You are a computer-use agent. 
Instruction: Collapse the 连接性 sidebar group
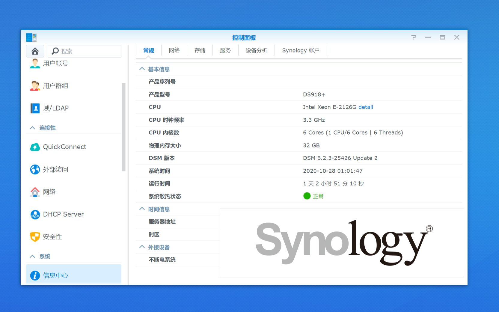click(32, 128)
